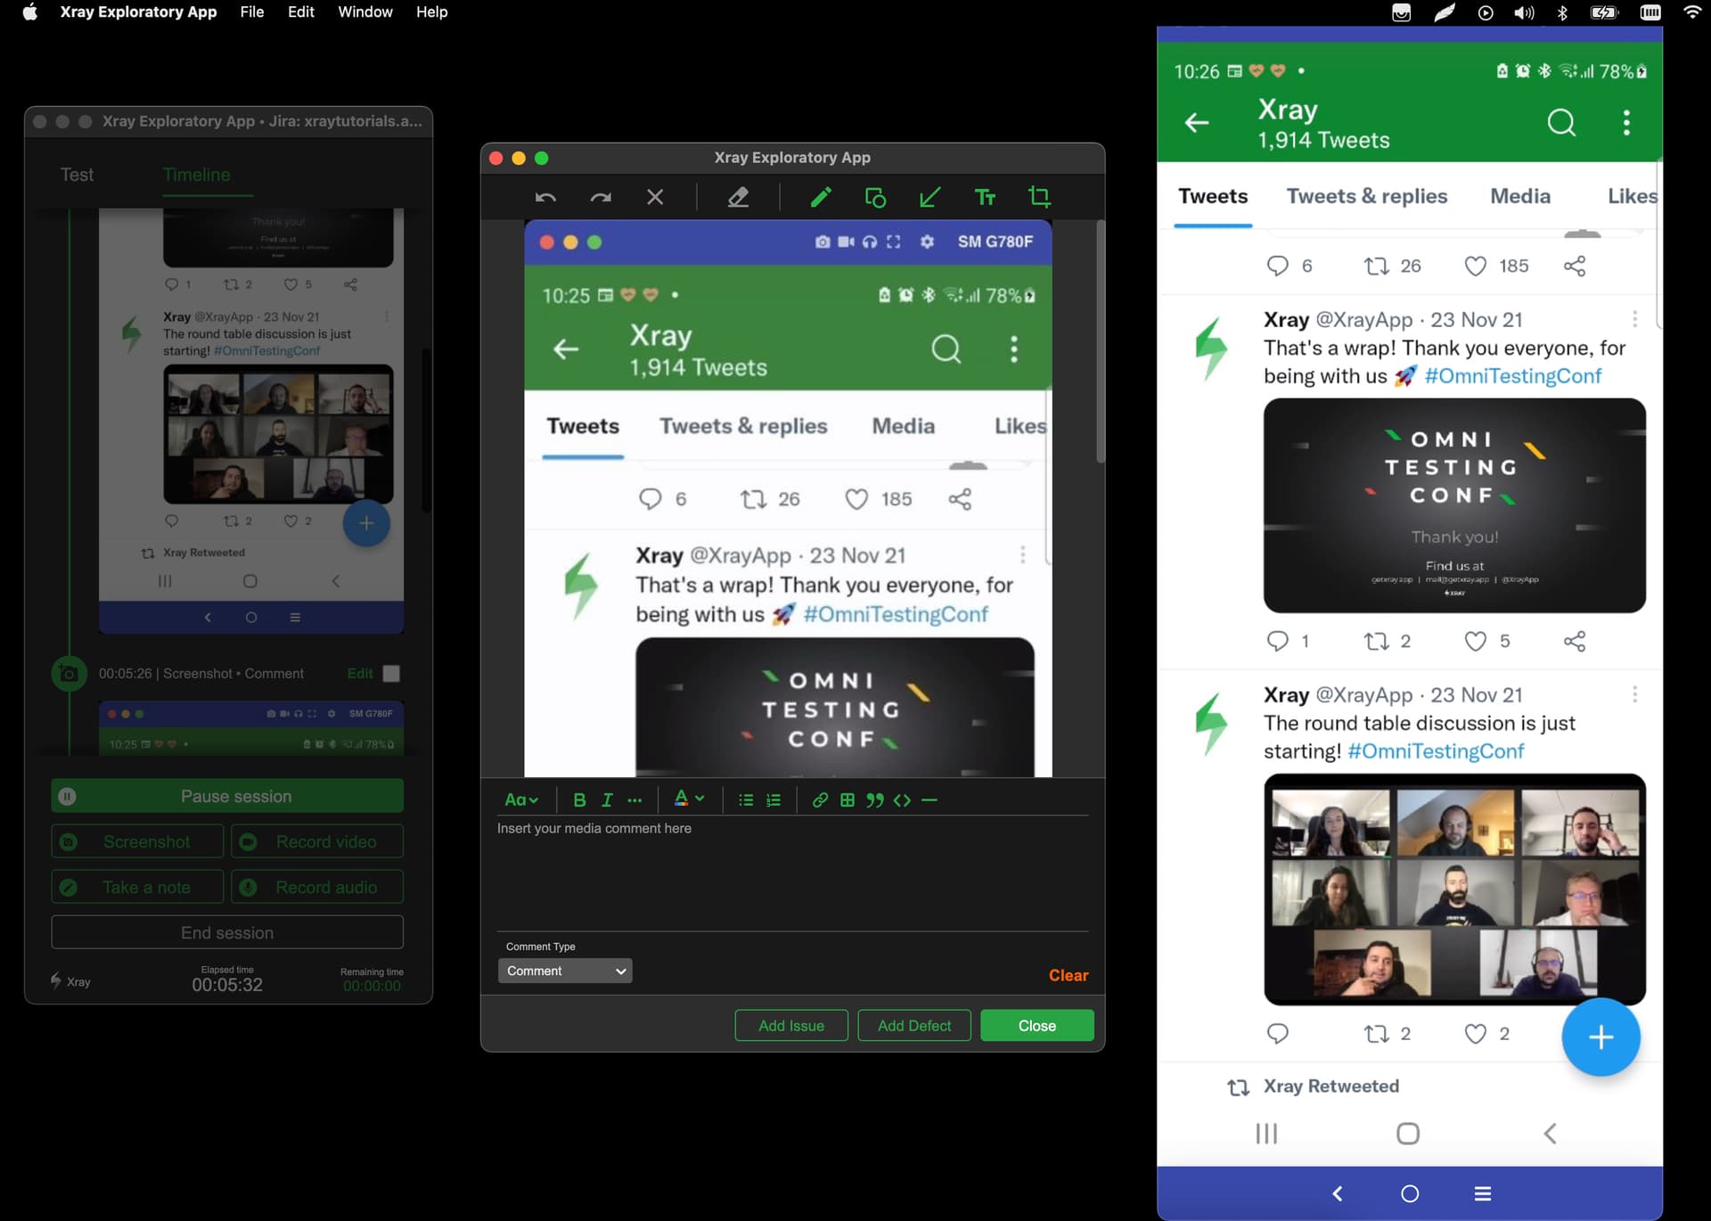Click Pause session button
This screenshot has height=1221, width=1711.
coord(227,796)
